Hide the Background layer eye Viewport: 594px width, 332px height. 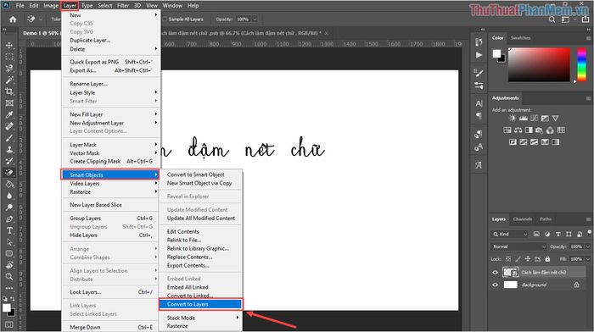point(495,285)
